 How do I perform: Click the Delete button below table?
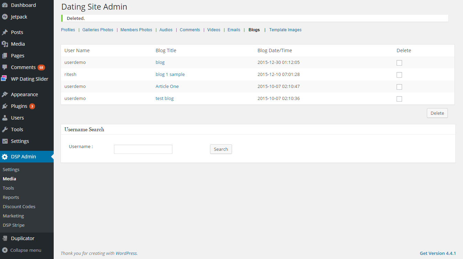click(437, 113)
